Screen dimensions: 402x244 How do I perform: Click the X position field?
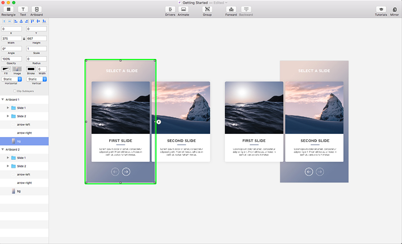click(x=12, y=29)
